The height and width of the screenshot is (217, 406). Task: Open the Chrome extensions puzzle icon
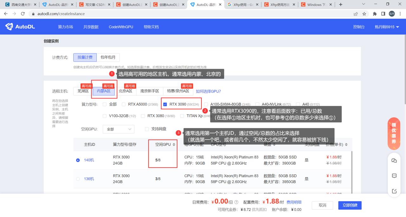[x=375, y=14]
